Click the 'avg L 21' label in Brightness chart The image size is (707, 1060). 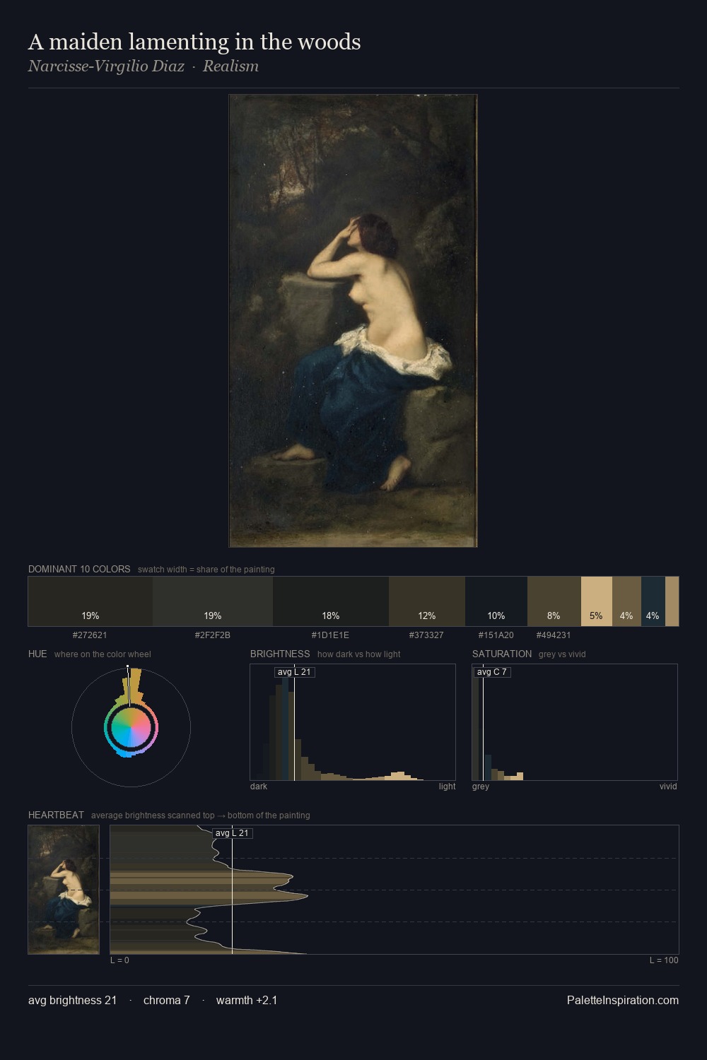(x=294, y=672)
